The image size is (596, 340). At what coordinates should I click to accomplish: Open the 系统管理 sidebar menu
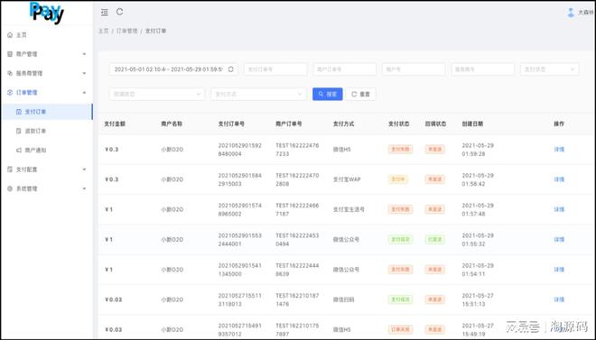click(x=46, y=188)
